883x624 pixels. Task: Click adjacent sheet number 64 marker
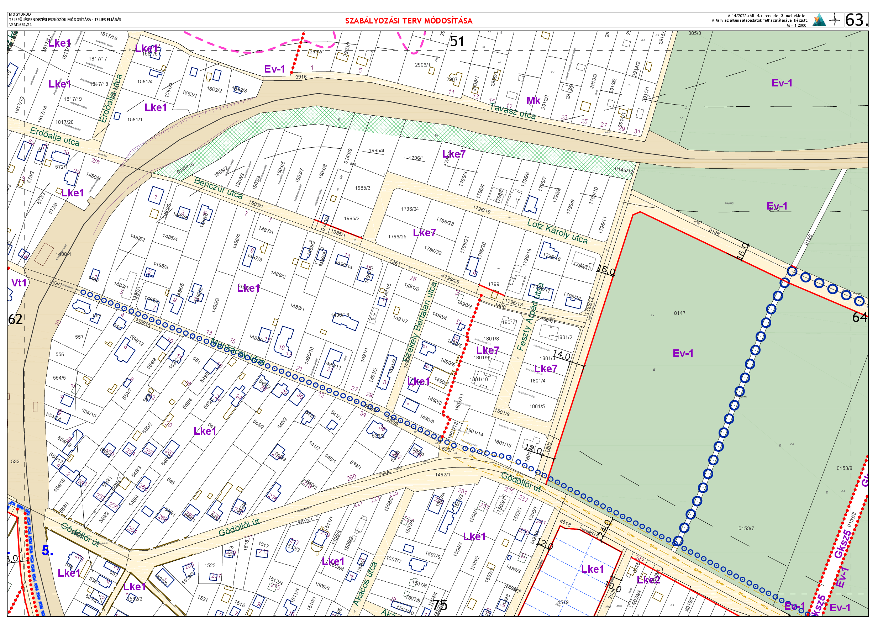click(860, 317)
